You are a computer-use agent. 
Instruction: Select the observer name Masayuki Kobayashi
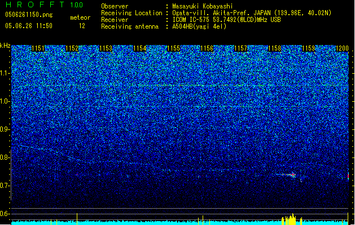pyautogui.click(x=203, y=6)
